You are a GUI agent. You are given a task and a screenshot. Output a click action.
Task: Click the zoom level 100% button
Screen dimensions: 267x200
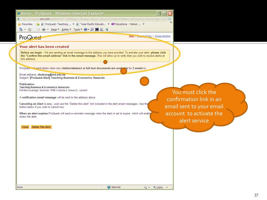coord(158,187)
